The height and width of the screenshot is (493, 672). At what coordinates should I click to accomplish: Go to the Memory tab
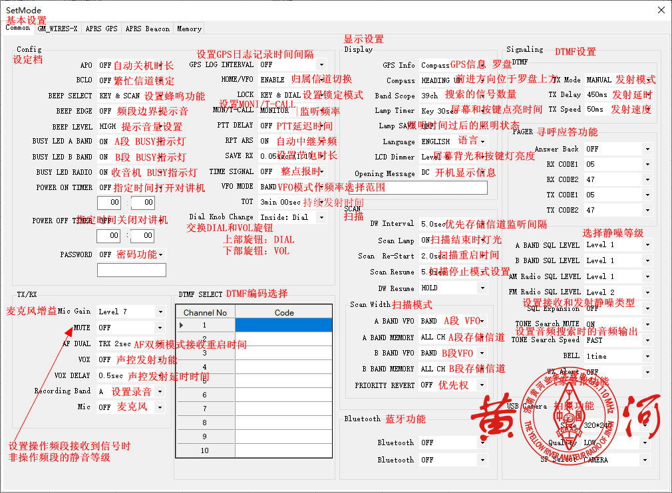tap(189, 29)
